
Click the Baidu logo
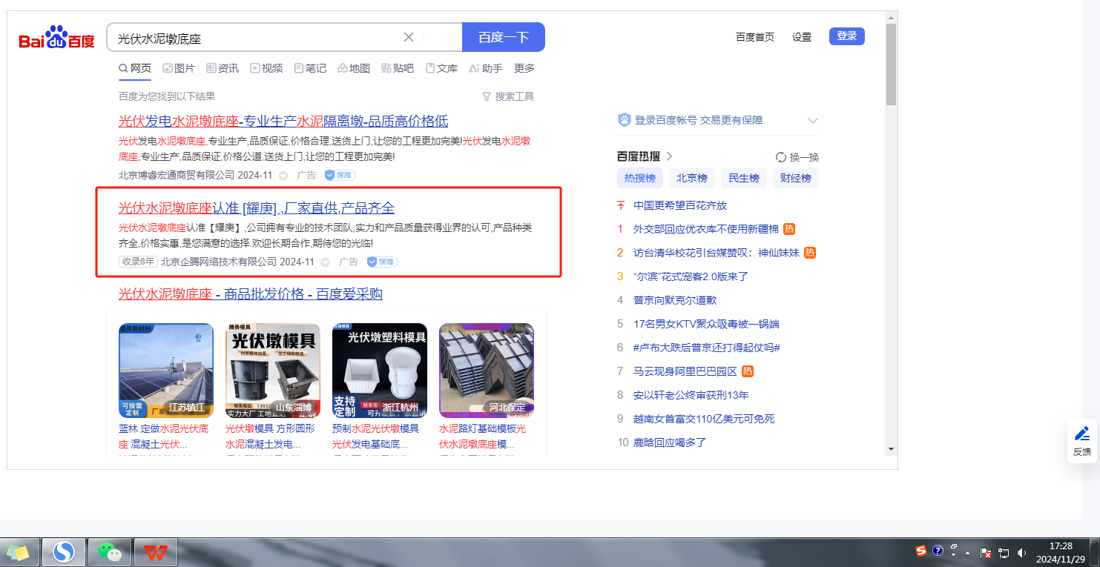57,37
